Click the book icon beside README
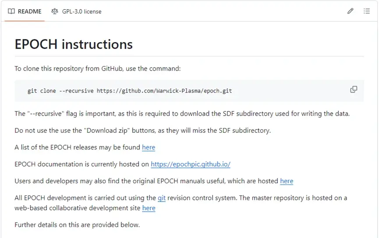This screenshot has height=238, width=379. pyautogui.click(x=11, y=11)
